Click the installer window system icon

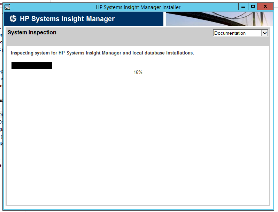coord(7,7)
